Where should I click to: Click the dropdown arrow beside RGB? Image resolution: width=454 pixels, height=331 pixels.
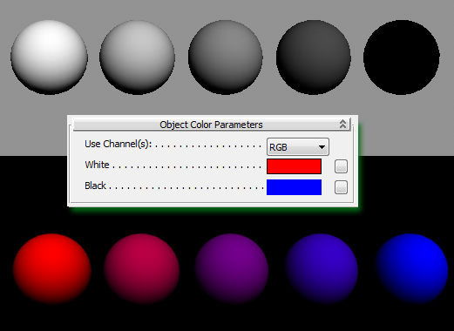coord(322,147)
